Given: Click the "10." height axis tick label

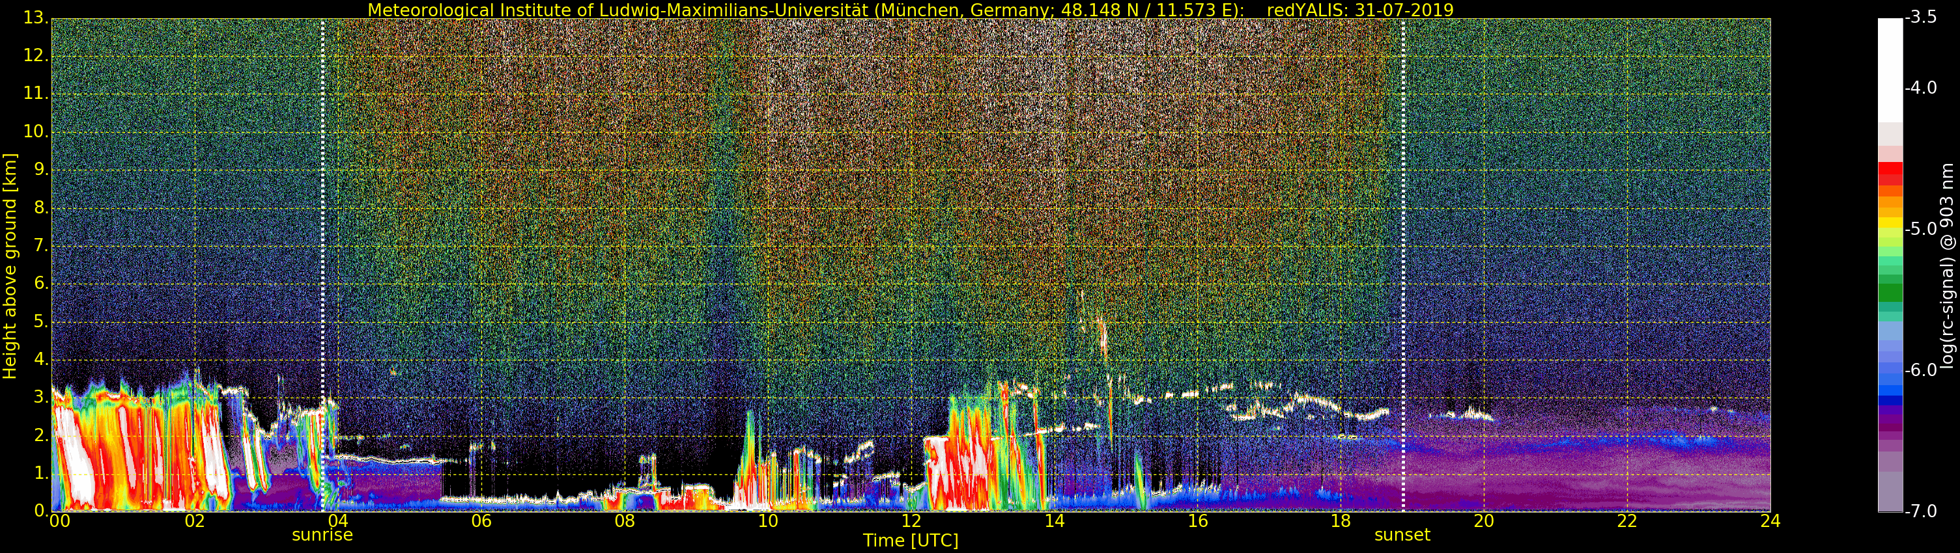Looking at the screenshot, I should [x=36, y=131].
